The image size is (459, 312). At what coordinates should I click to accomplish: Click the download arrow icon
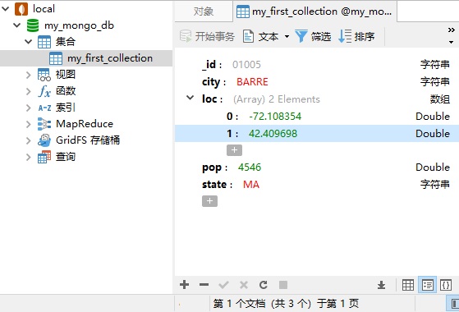click(x=381, y=285)
